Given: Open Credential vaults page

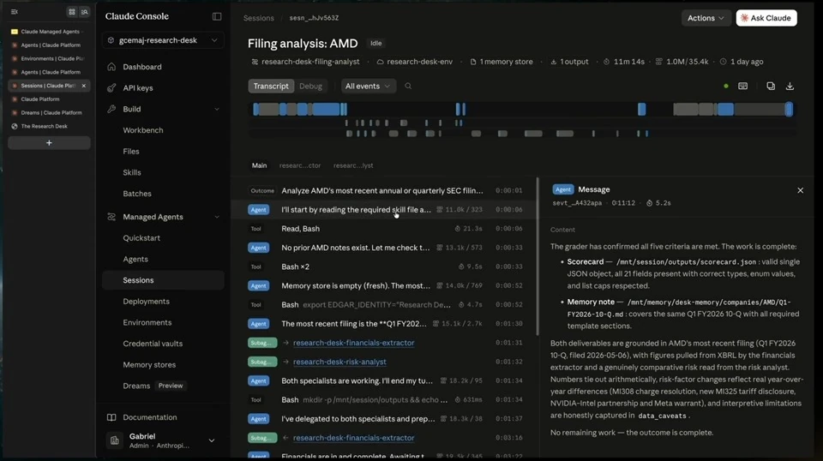Looking at the screenshot, I should tap(153, 344).
